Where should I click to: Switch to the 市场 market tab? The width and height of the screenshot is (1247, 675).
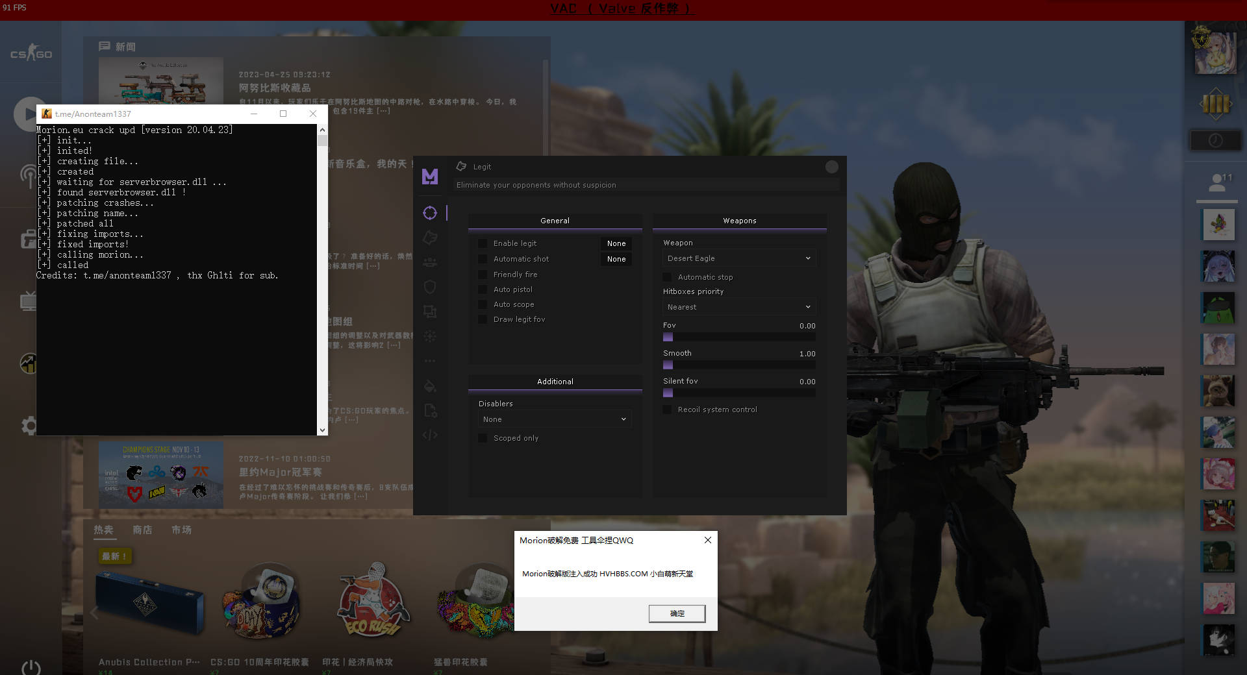pyautogui.click(x=181, y=530)
